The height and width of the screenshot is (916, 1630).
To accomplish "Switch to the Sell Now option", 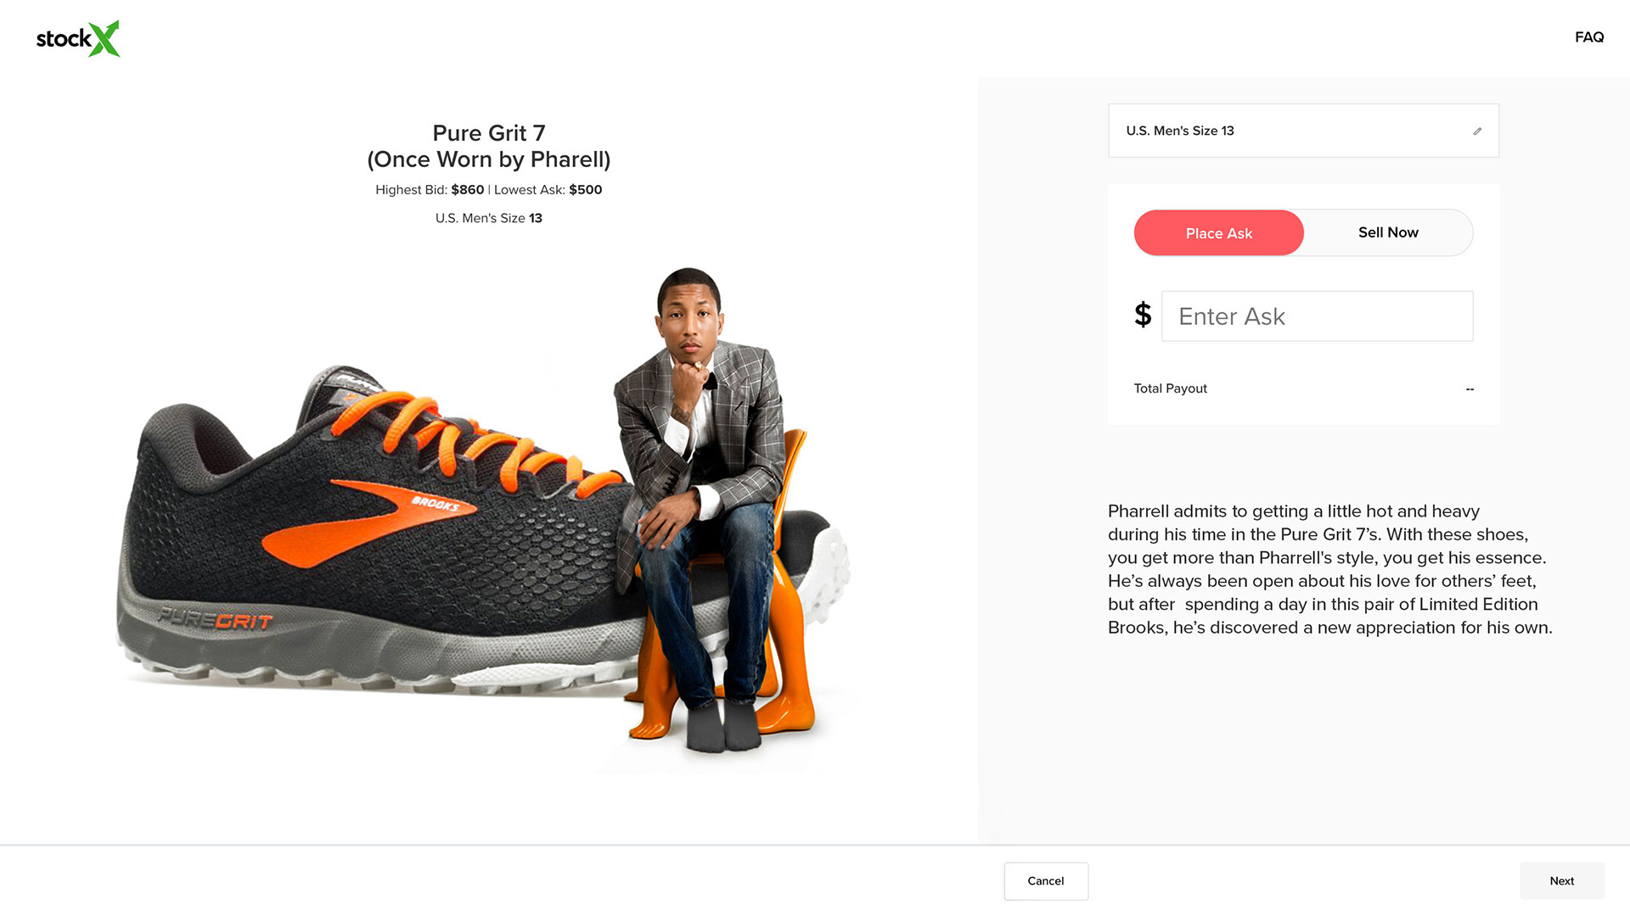I will coord(1388,233).
